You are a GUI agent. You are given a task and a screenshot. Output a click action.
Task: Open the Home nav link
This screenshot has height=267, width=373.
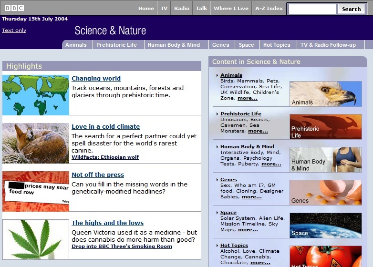tap(146, 8)
